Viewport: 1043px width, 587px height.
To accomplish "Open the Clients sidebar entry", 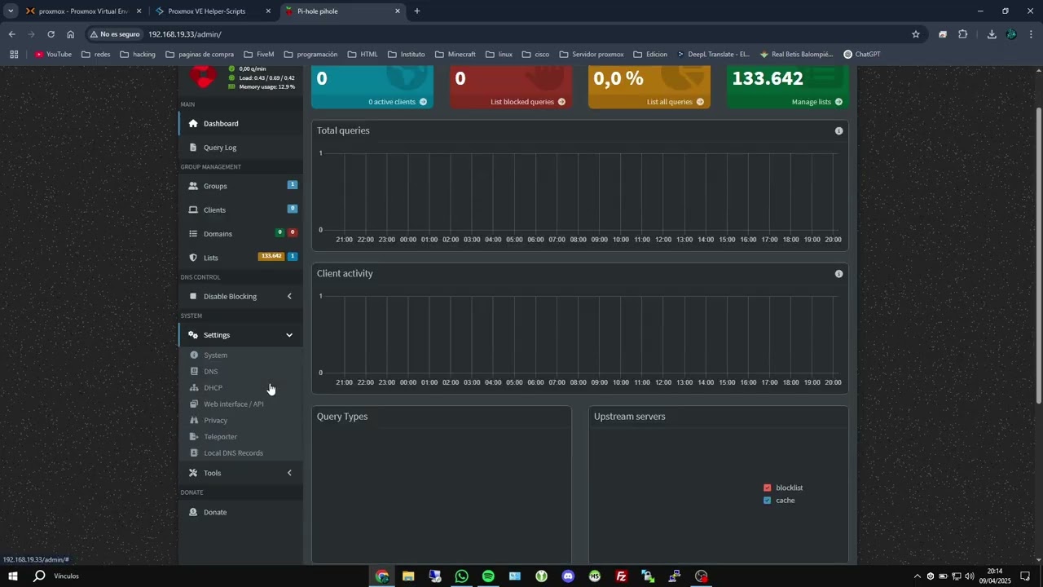I will [240, 210].
